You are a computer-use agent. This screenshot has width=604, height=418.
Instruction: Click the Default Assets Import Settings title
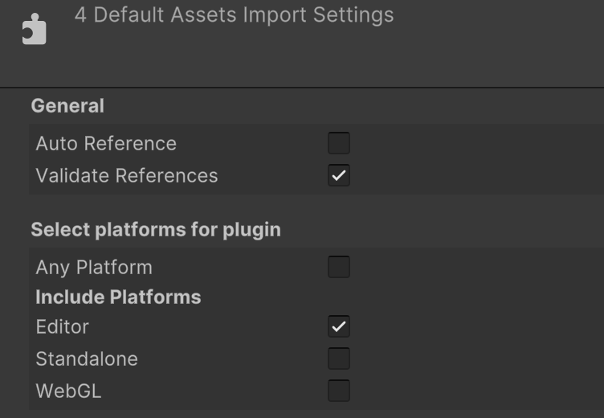click(x=235, y=15)
